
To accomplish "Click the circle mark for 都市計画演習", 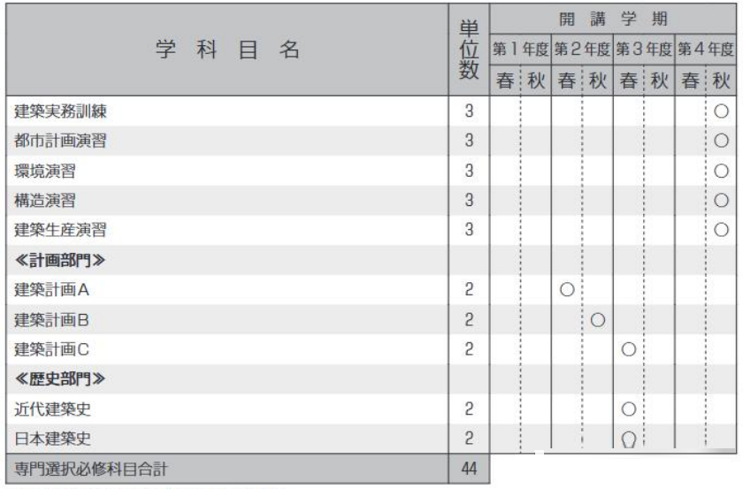I will coord(720,141).
